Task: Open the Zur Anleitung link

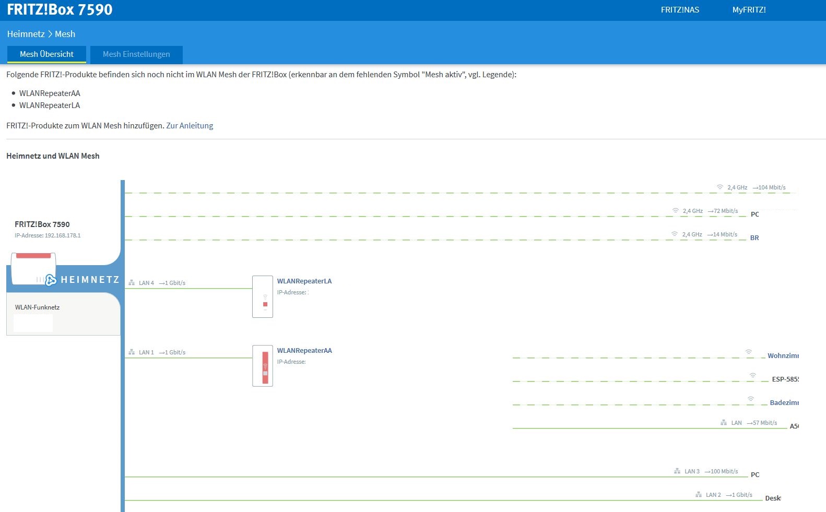Action: pyautogui.click(x=190, y=126)
